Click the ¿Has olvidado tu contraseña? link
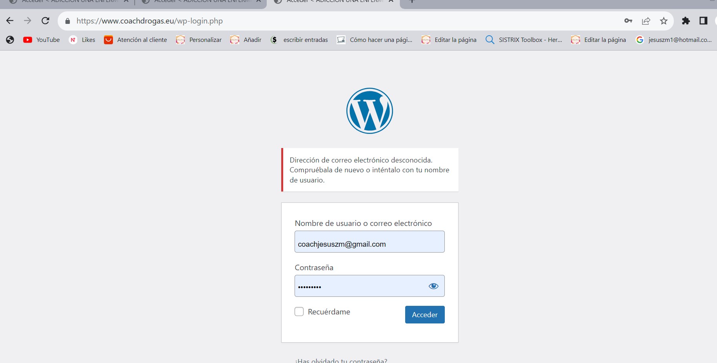The image size is (717, 363). [341, 360]
